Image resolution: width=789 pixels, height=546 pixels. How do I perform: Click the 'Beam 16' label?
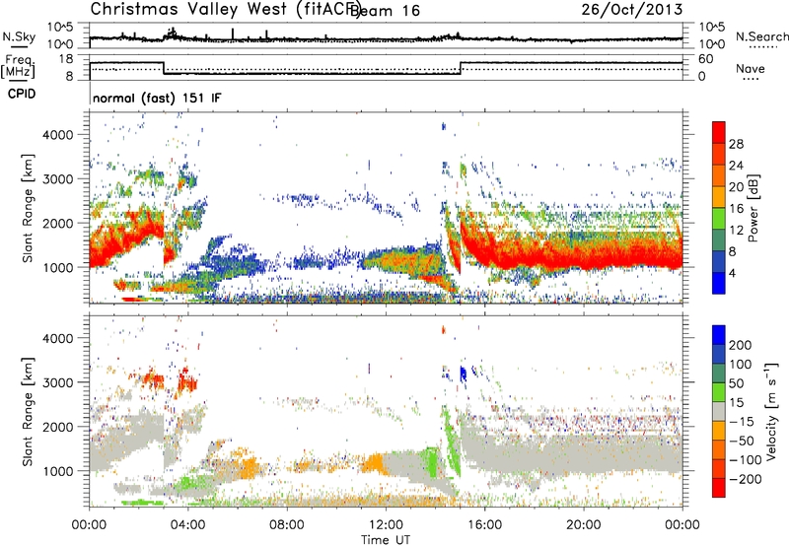click(385, 11)
